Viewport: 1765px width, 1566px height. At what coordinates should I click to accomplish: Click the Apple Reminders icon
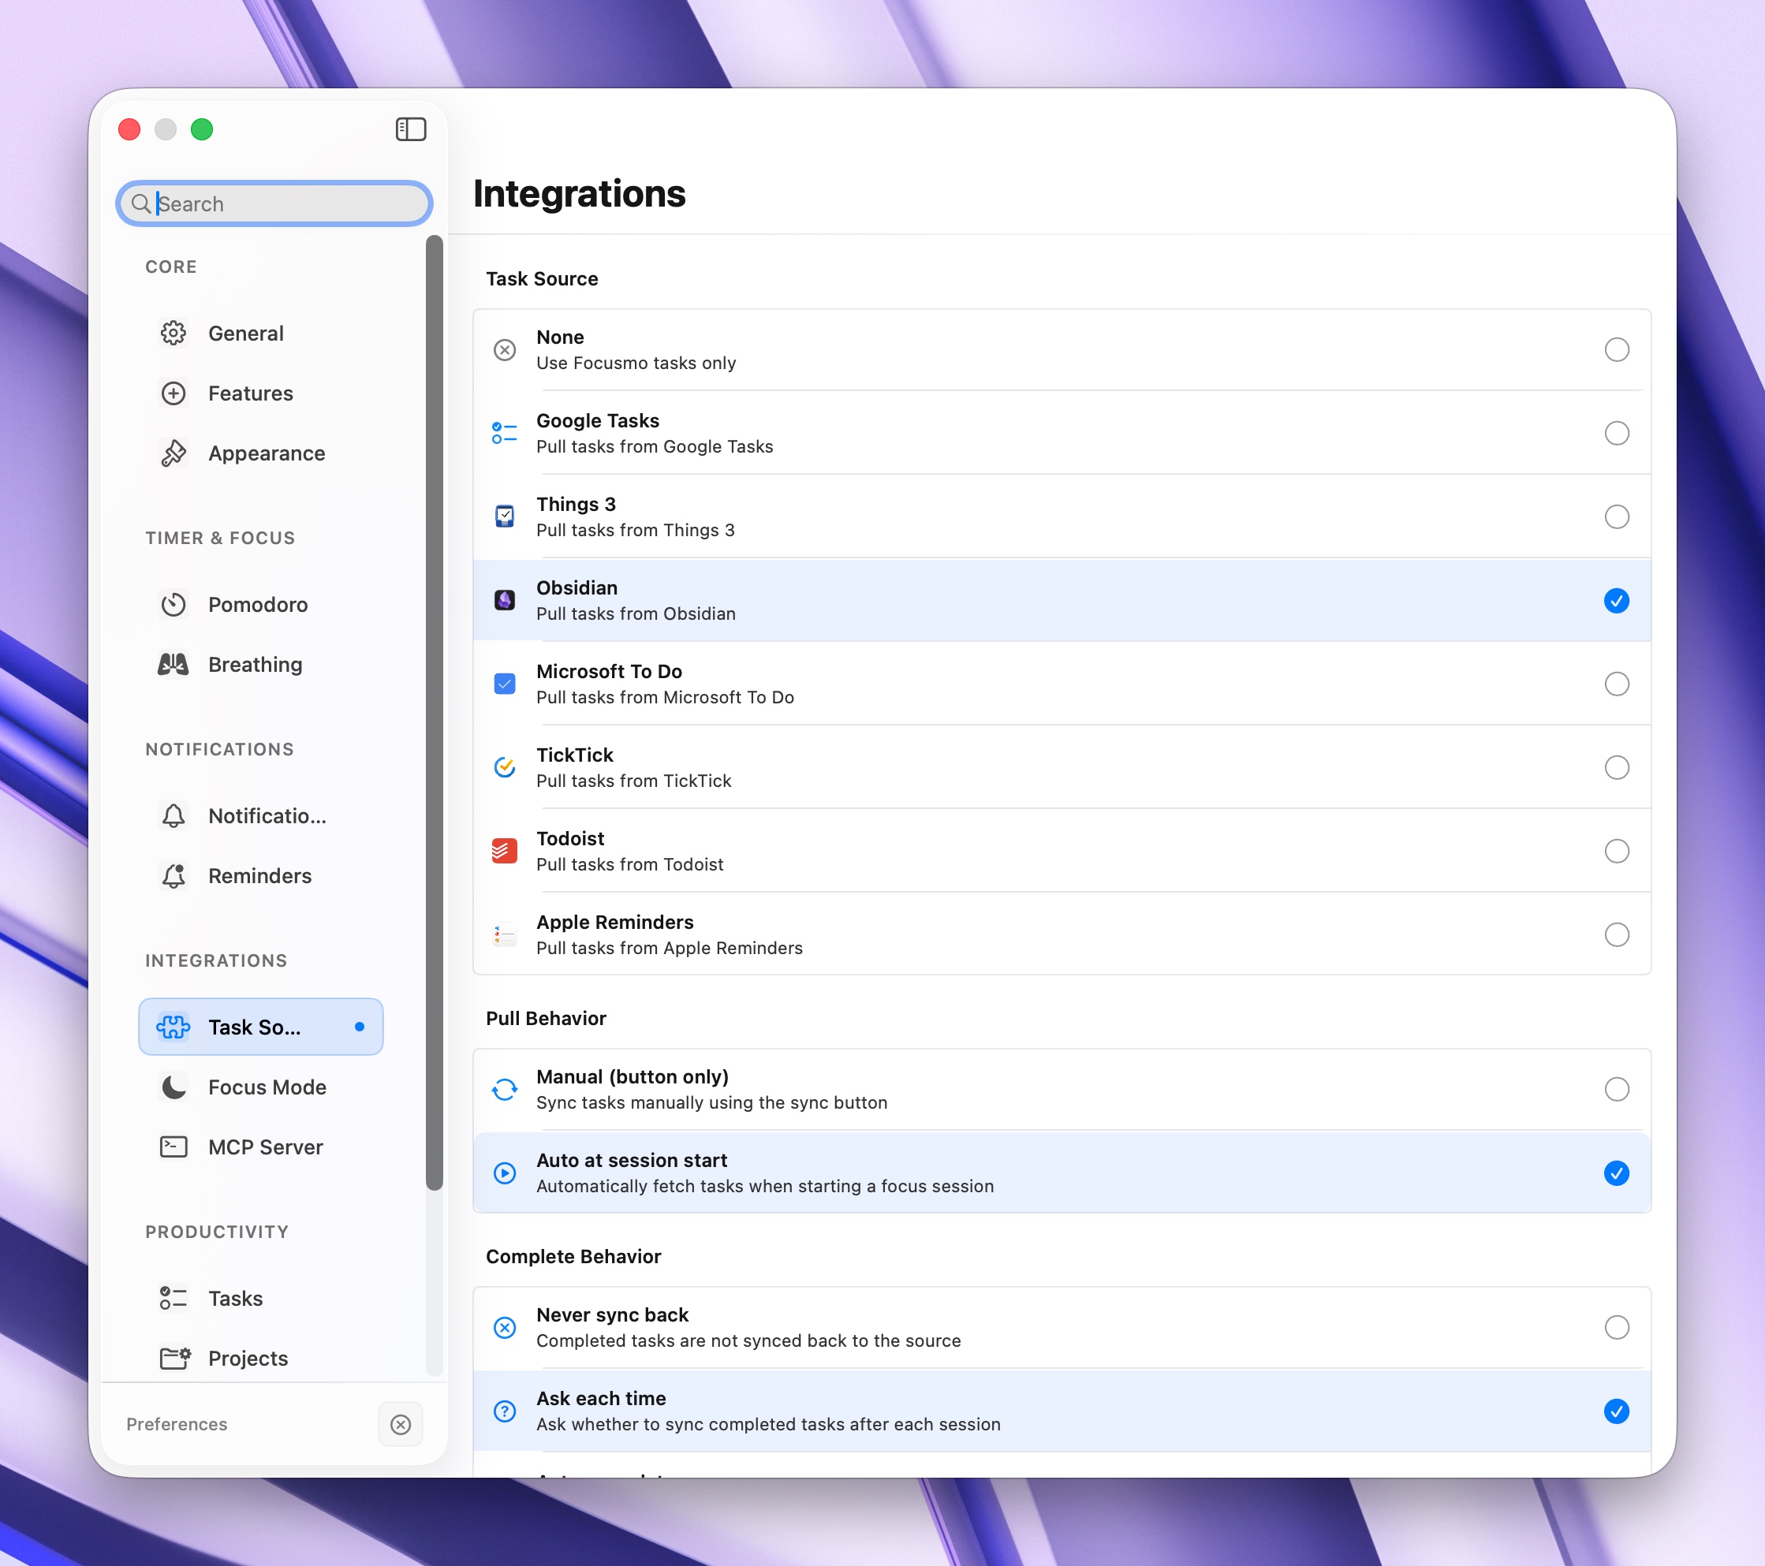point(506,934)
